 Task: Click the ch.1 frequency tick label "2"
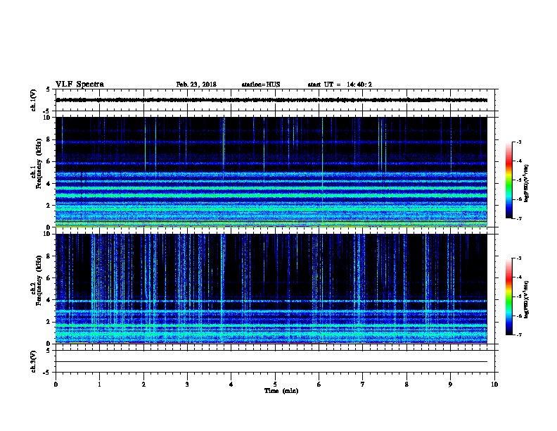click(x=49, y=205)
